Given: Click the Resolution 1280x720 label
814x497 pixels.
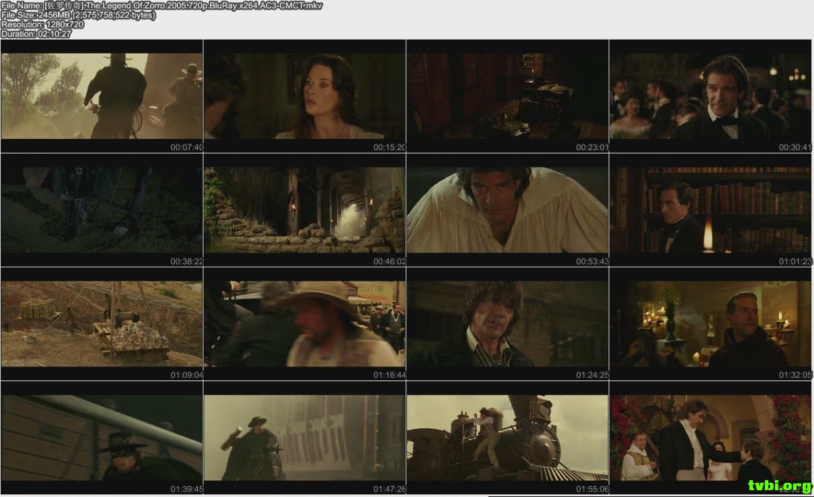Looking at the screenshot, I should 40,24.
